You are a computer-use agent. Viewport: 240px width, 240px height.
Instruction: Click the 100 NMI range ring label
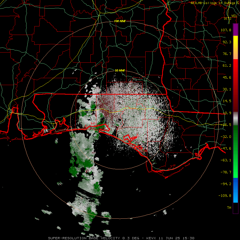tap(120, 21)
